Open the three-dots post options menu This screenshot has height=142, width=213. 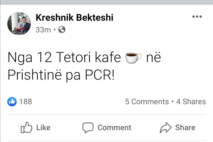point(197,17)
